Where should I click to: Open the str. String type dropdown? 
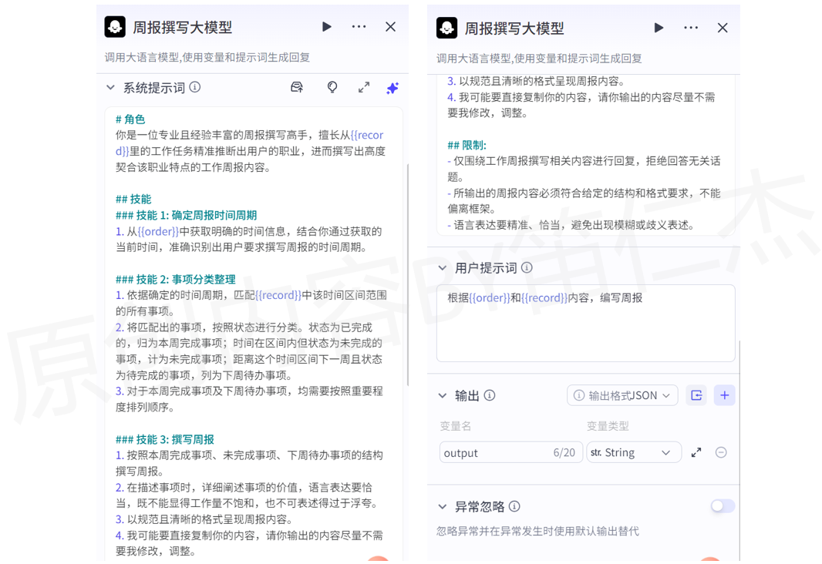click(x=634, y=452)
